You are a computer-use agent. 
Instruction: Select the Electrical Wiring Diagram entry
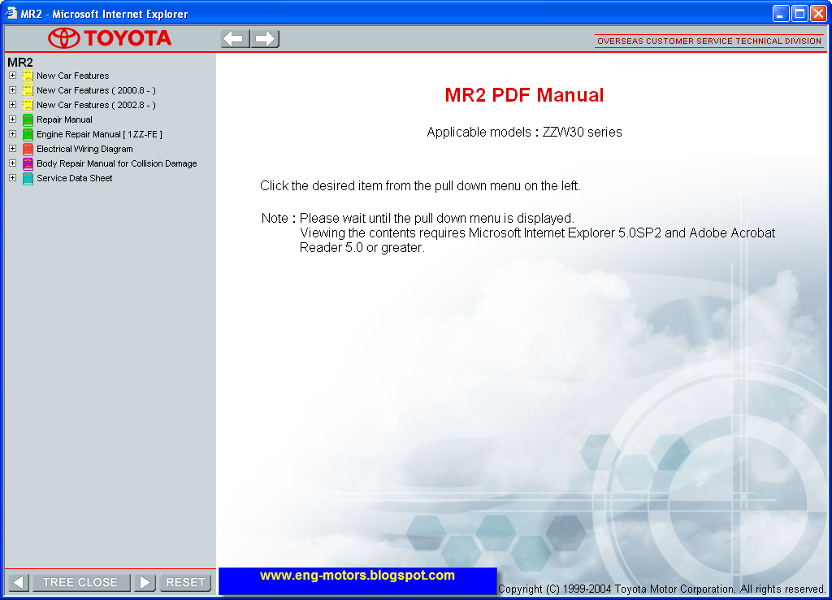(x=84, y=150)
